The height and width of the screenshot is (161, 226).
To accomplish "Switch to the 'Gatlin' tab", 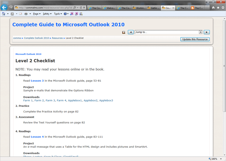I will coord(153,8).
